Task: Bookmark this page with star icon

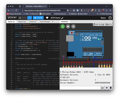Action: click(x=70, y=10)
